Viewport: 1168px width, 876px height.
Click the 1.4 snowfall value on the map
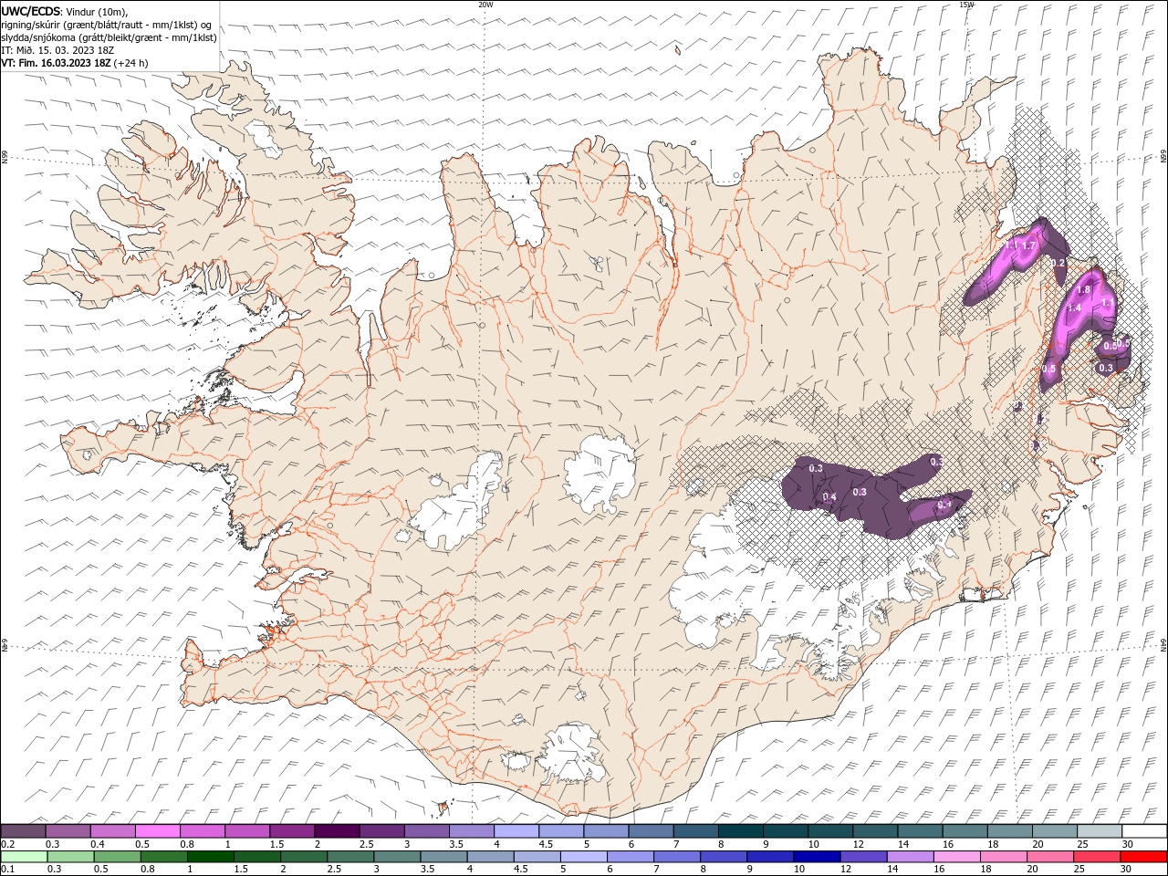tap(1074, 308)
